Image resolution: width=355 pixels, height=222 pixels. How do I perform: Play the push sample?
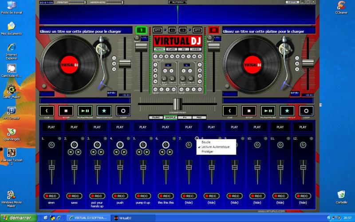[120, 127]
